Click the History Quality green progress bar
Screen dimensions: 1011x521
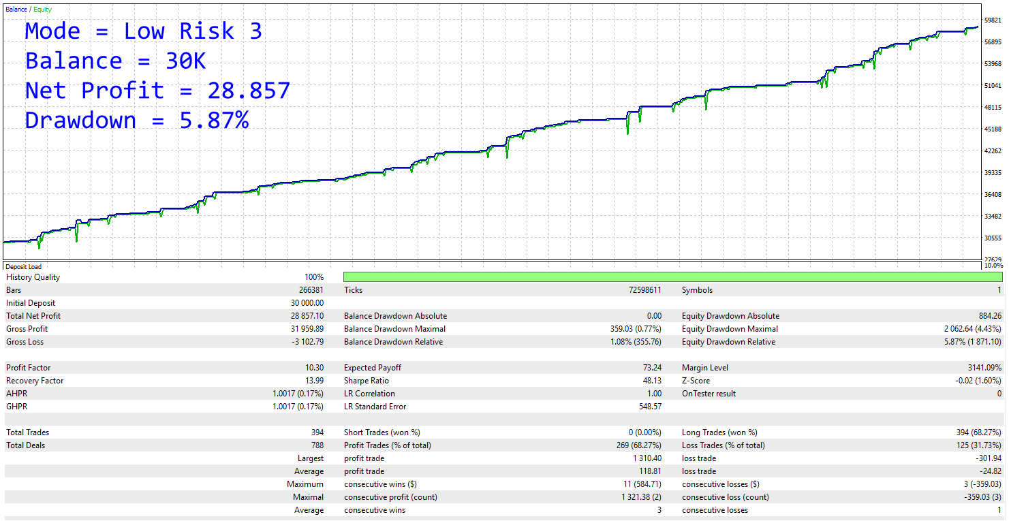click(673, 277)
